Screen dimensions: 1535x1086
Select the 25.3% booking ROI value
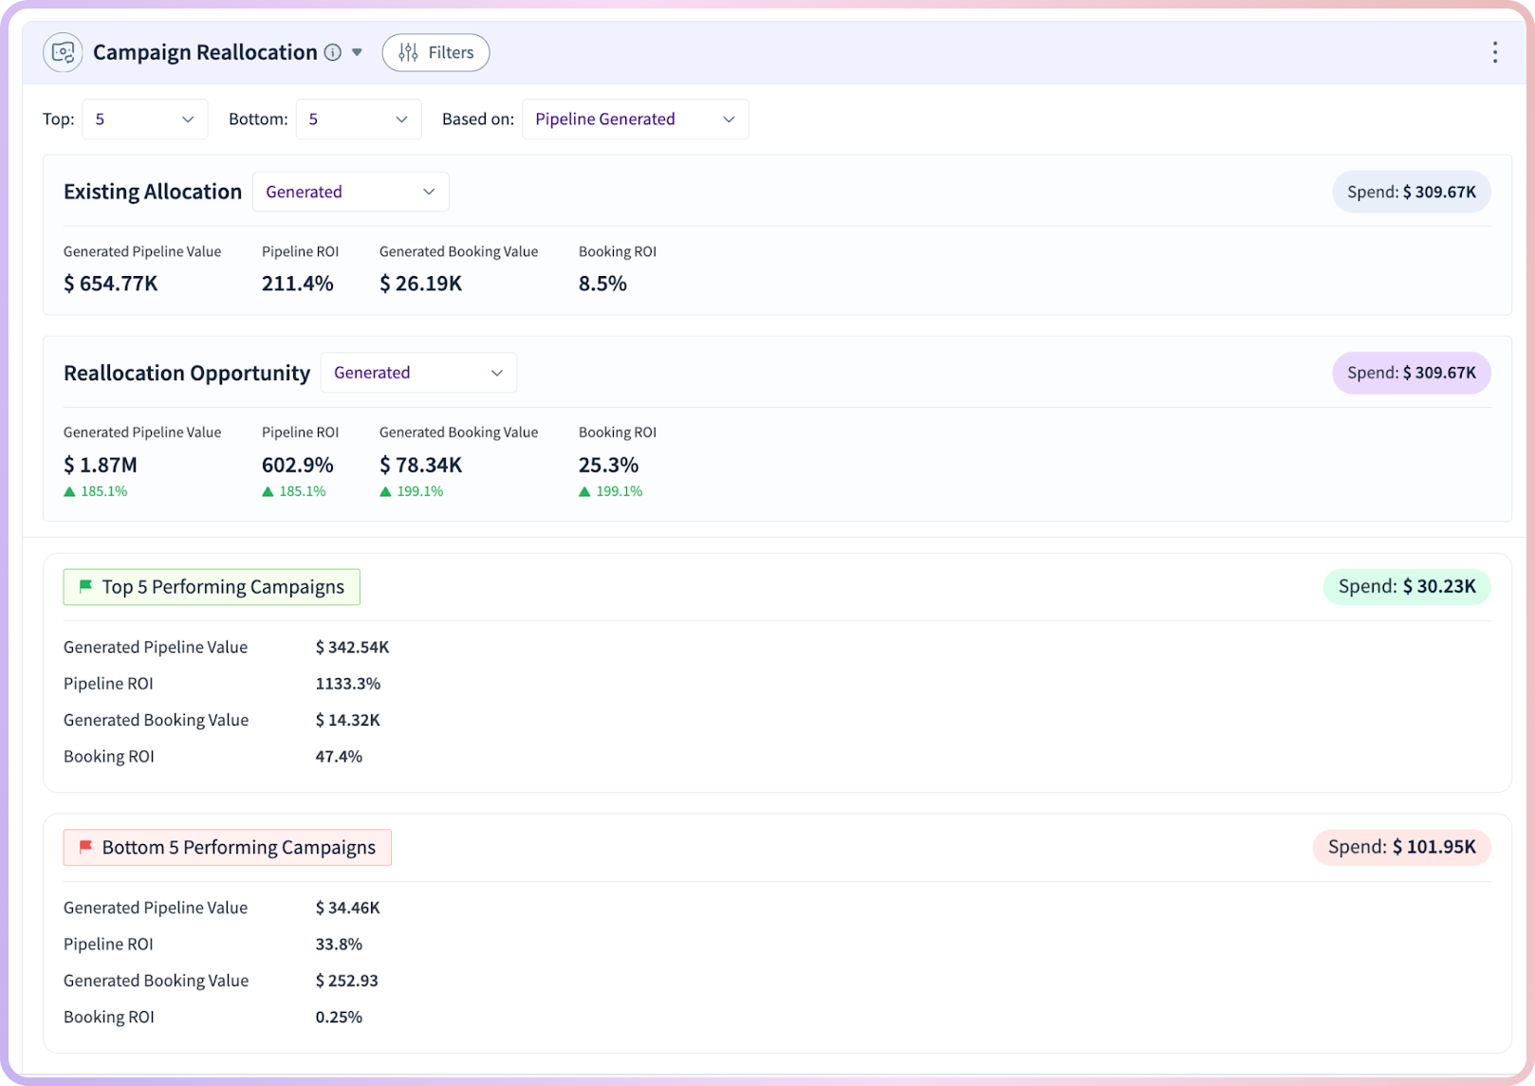[x=608, y=465]
